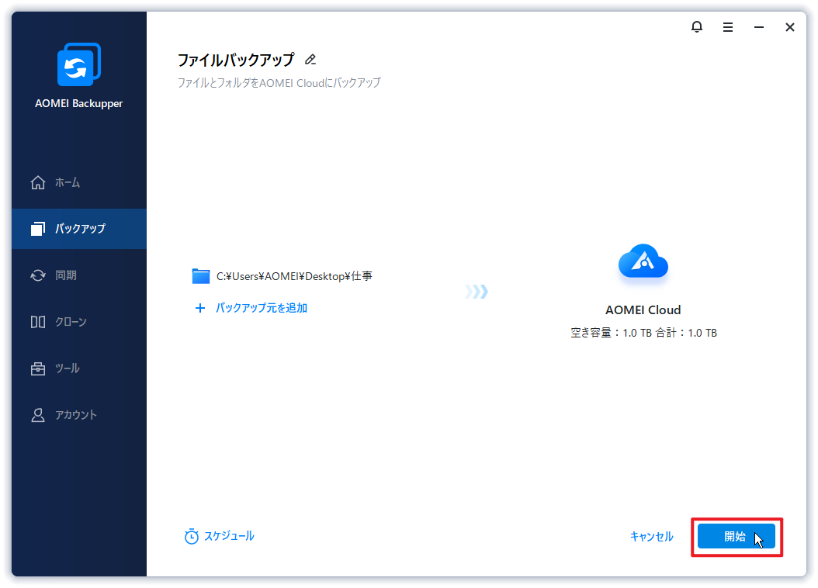Select source path C:¥Users¥AOMEI¥Desktop¥仕事
This screenshot has width=818, height=588.
[294, 276]
